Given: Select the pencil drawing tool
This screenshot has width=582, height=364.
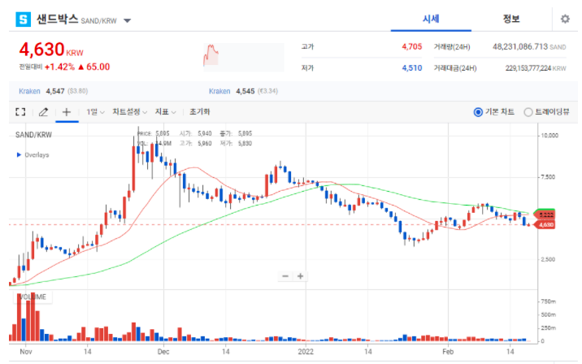Looking at the screenshot, I should point(43,111).
